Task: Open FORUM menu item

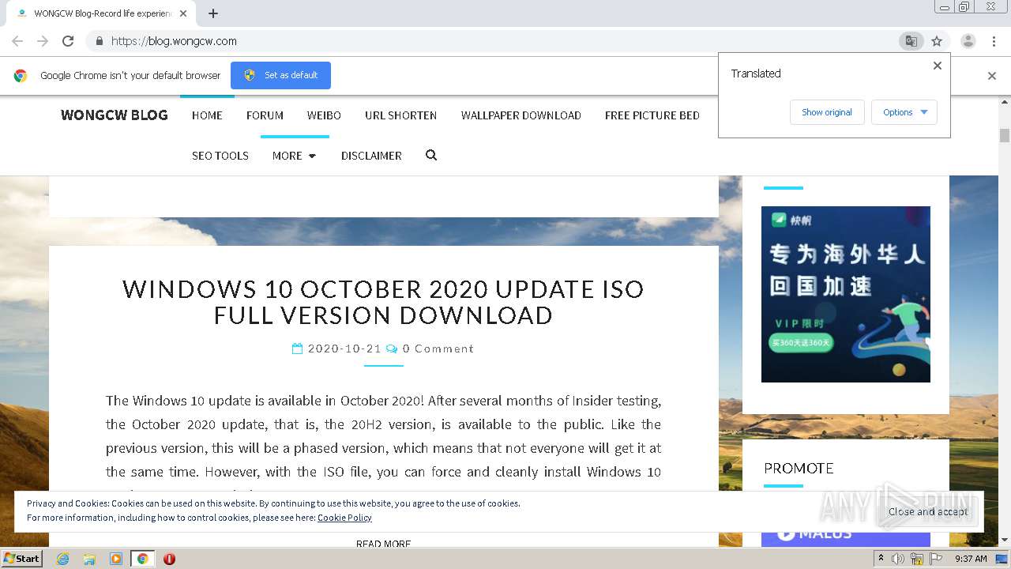Action: pyautogui.click(x=265, y=115)
